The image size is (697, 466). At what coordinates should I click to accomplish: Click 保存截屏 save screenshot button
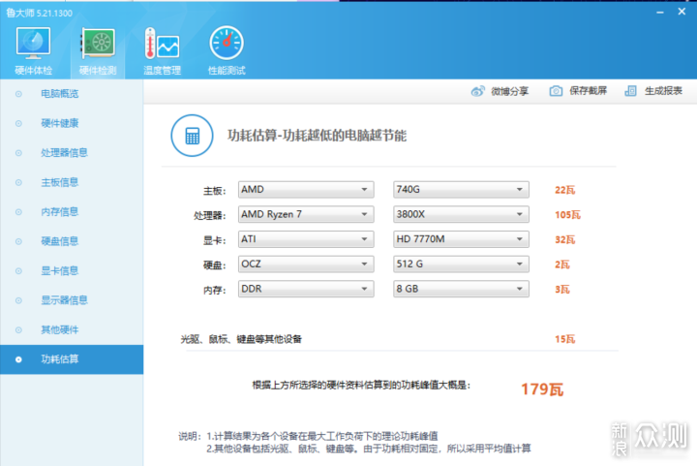pos(589,91)
